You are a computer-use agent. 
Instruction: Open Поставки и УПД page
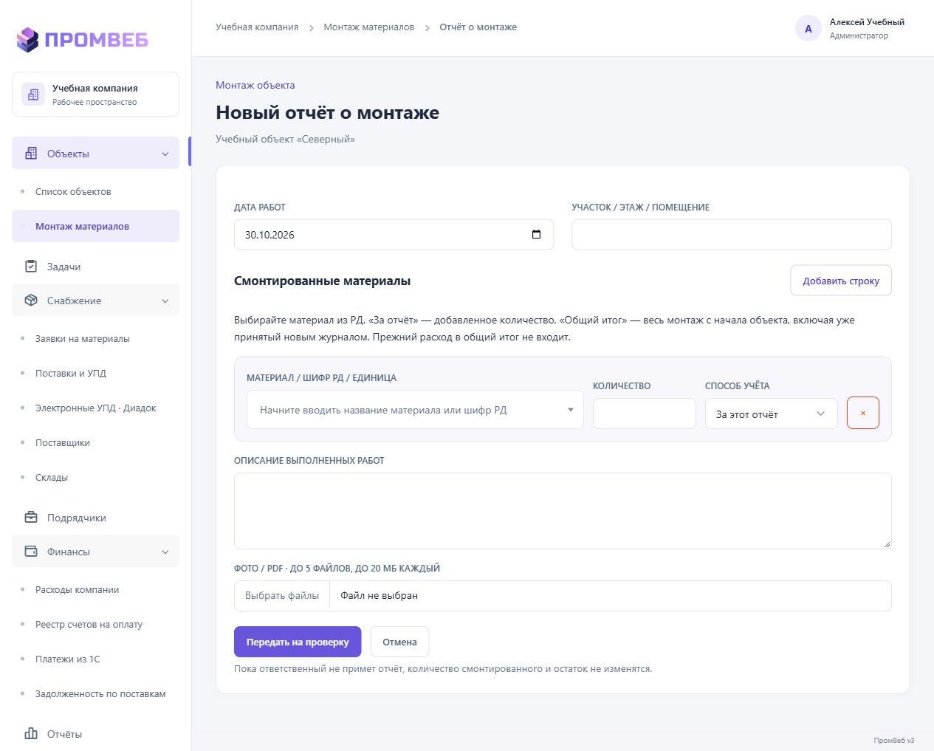[71, 373]
